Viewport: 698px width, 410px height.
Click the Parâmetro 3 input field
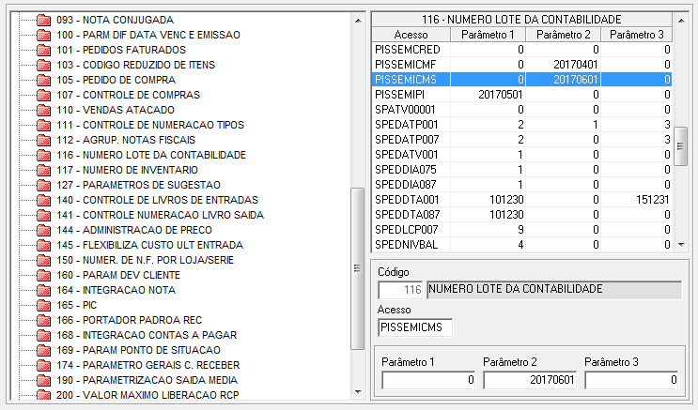631,380
